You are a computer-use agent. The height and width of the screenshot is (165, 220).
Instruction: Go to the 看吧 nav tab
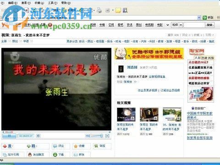[x=120, y=25]
